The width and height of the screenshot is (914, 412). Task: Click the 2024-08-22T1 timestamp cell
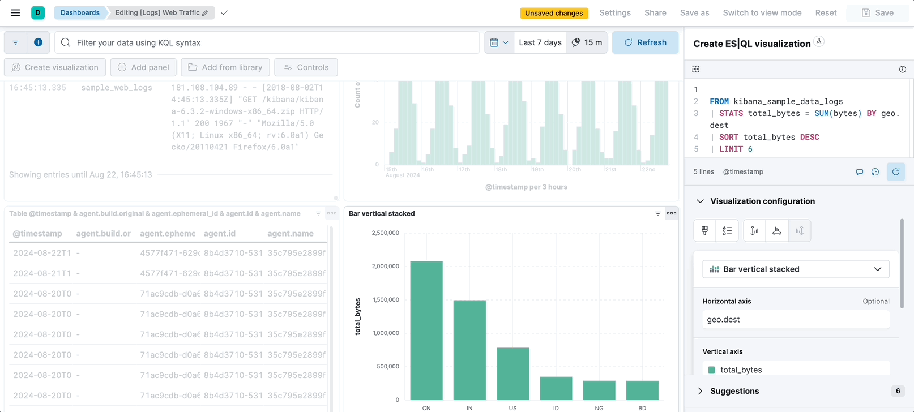42,253
